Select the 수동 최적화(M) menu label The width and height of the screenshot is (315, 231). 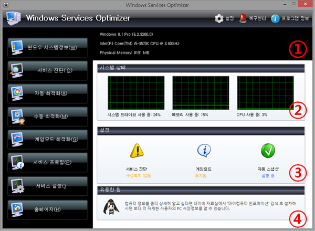(x=51, y=117)
